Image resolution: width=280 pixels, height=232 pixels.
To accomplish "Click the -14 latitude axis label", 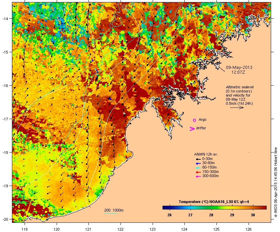I will point(5,18).
